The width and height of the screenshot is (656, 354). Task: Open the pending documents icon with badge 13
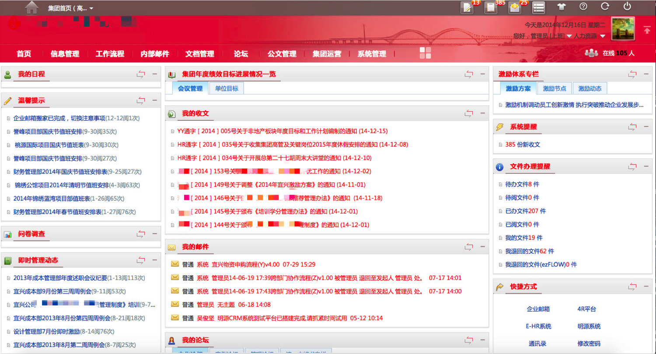tap(467, 8)
